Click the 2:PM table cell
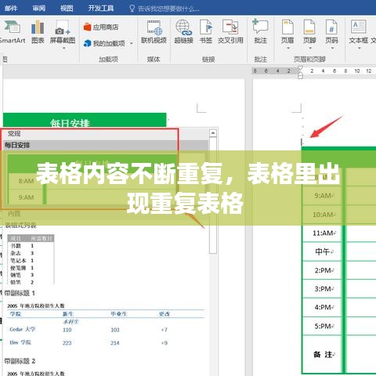 click(322, 270)
